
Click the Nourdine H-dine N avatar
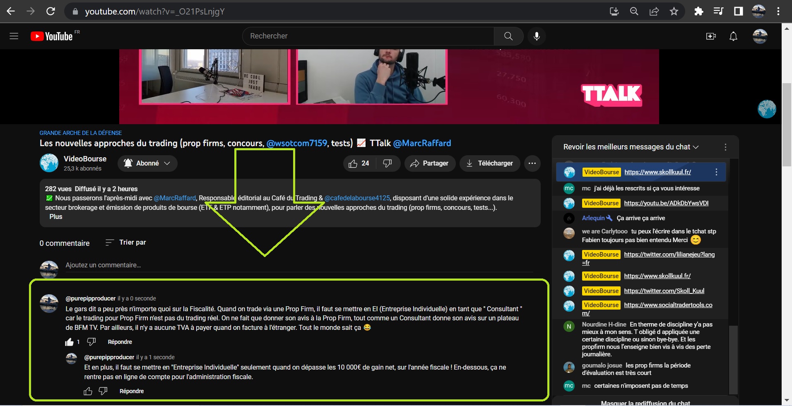569,327
